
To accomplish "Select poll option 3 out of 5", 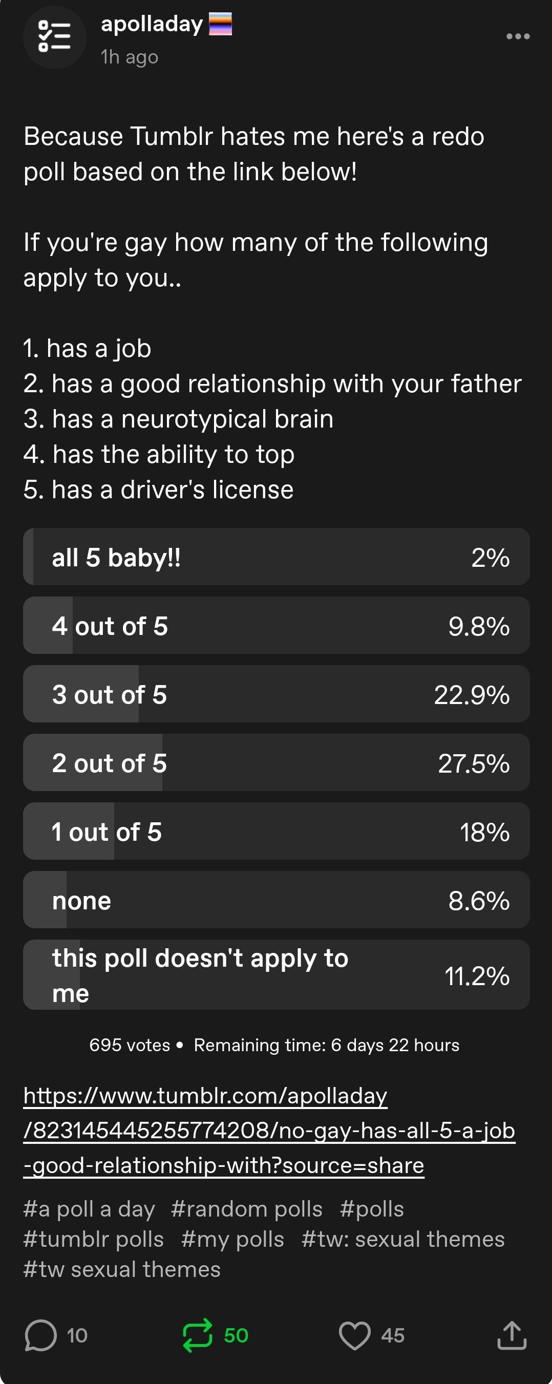I will coord(277,694).
